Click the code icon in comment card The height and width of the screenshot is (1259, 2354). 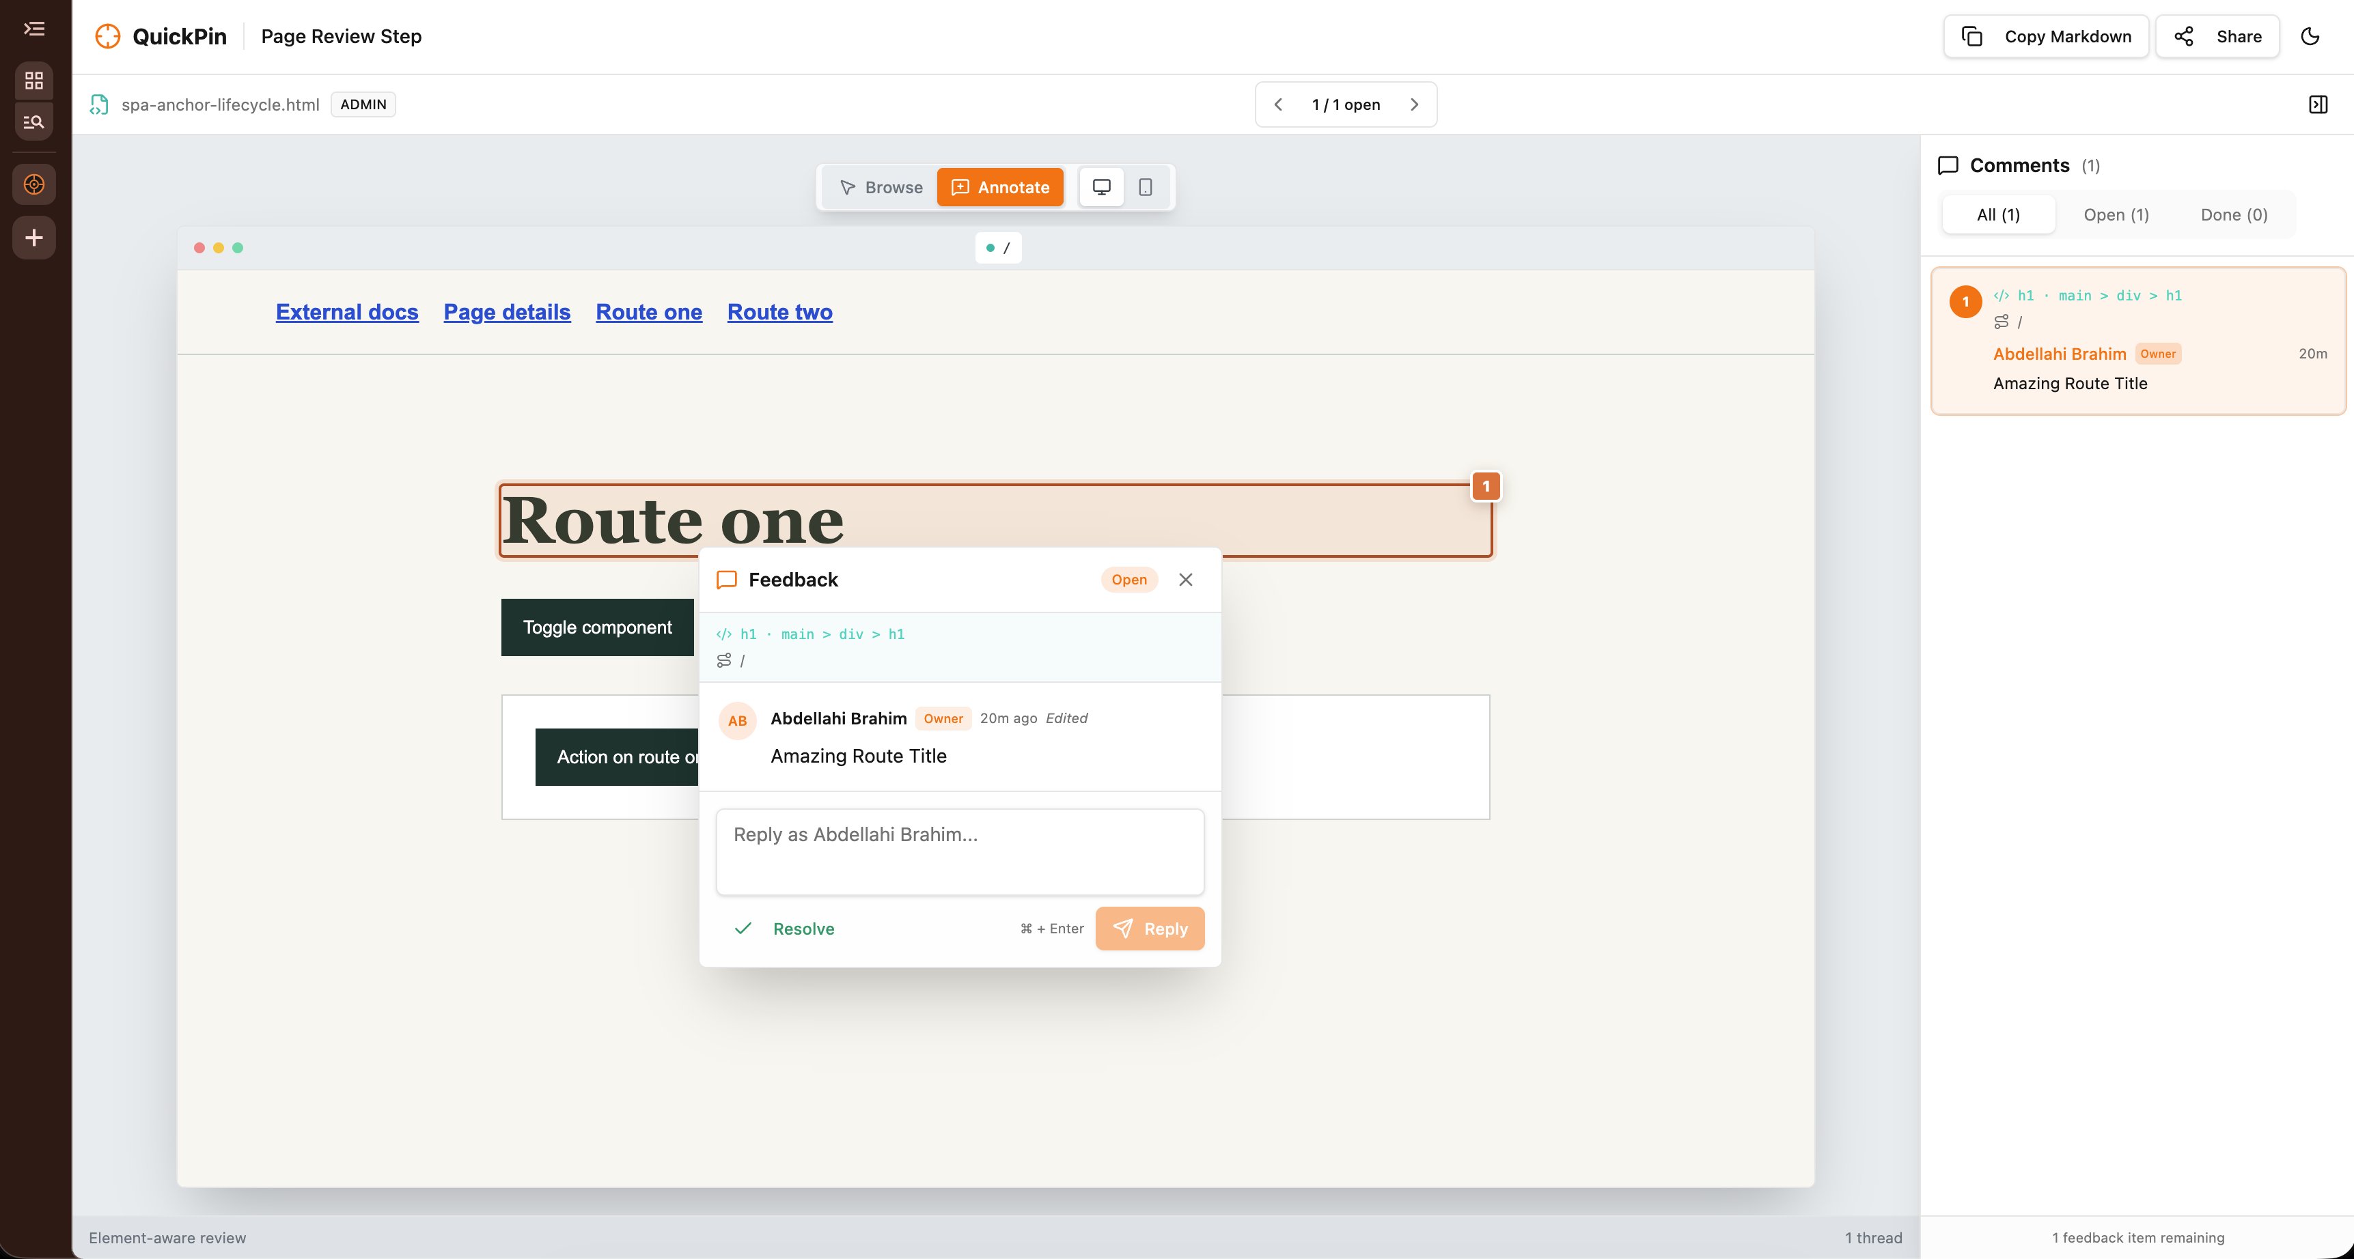point(2002,296)
